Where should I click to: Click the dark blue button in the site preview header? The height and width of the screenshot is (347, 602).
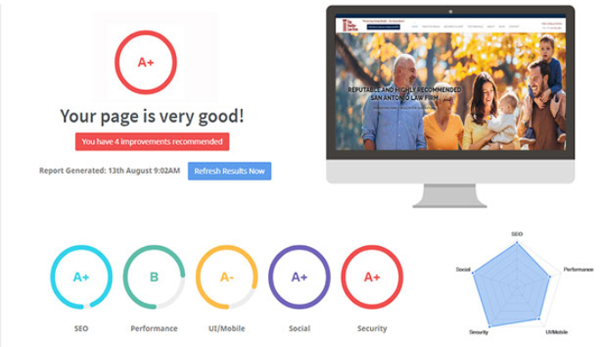click(x=383, y=27)
